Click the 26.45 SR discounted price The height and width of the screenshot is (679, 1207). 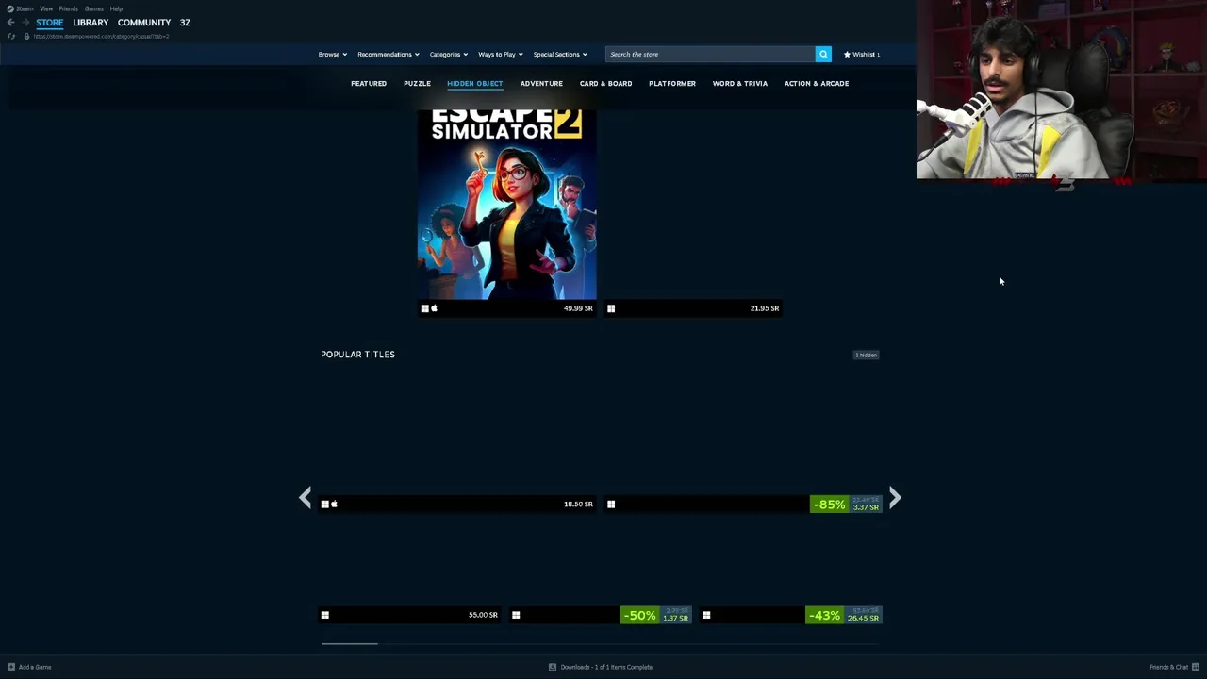click(864, 619)
